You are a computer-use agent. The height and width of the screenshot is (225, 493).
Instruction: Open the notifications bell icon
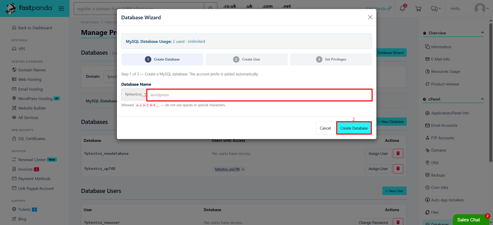(402, 8)
